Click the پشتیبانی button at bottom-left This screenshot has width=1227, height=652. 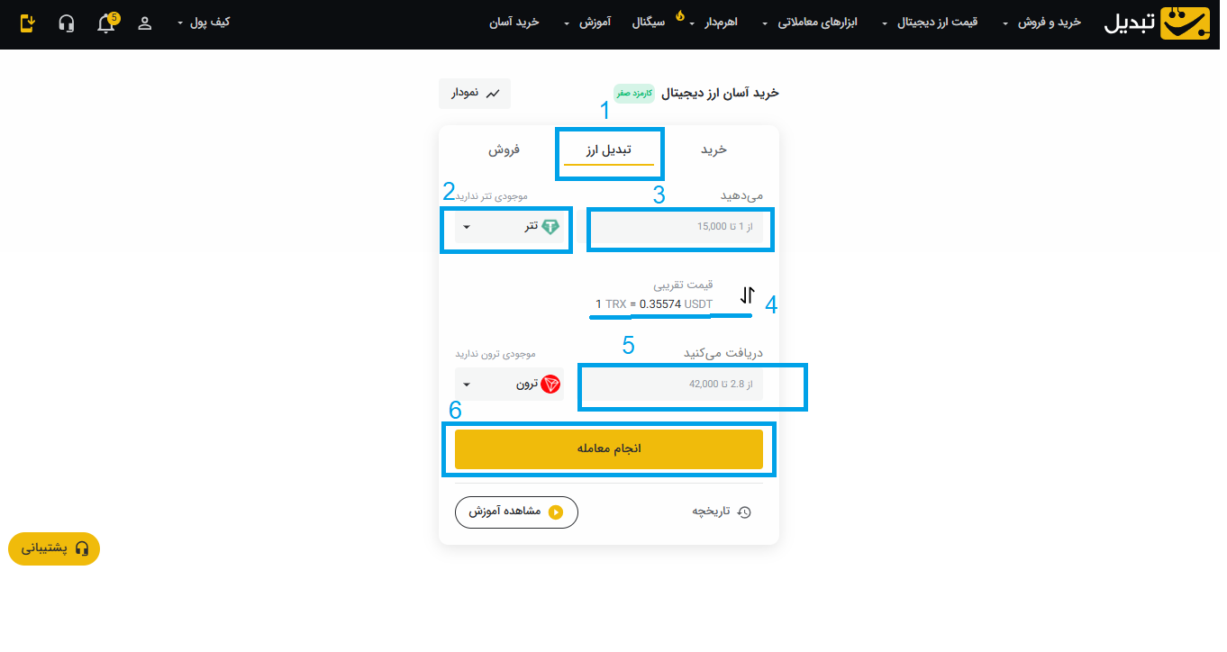[x=53, y=548]
